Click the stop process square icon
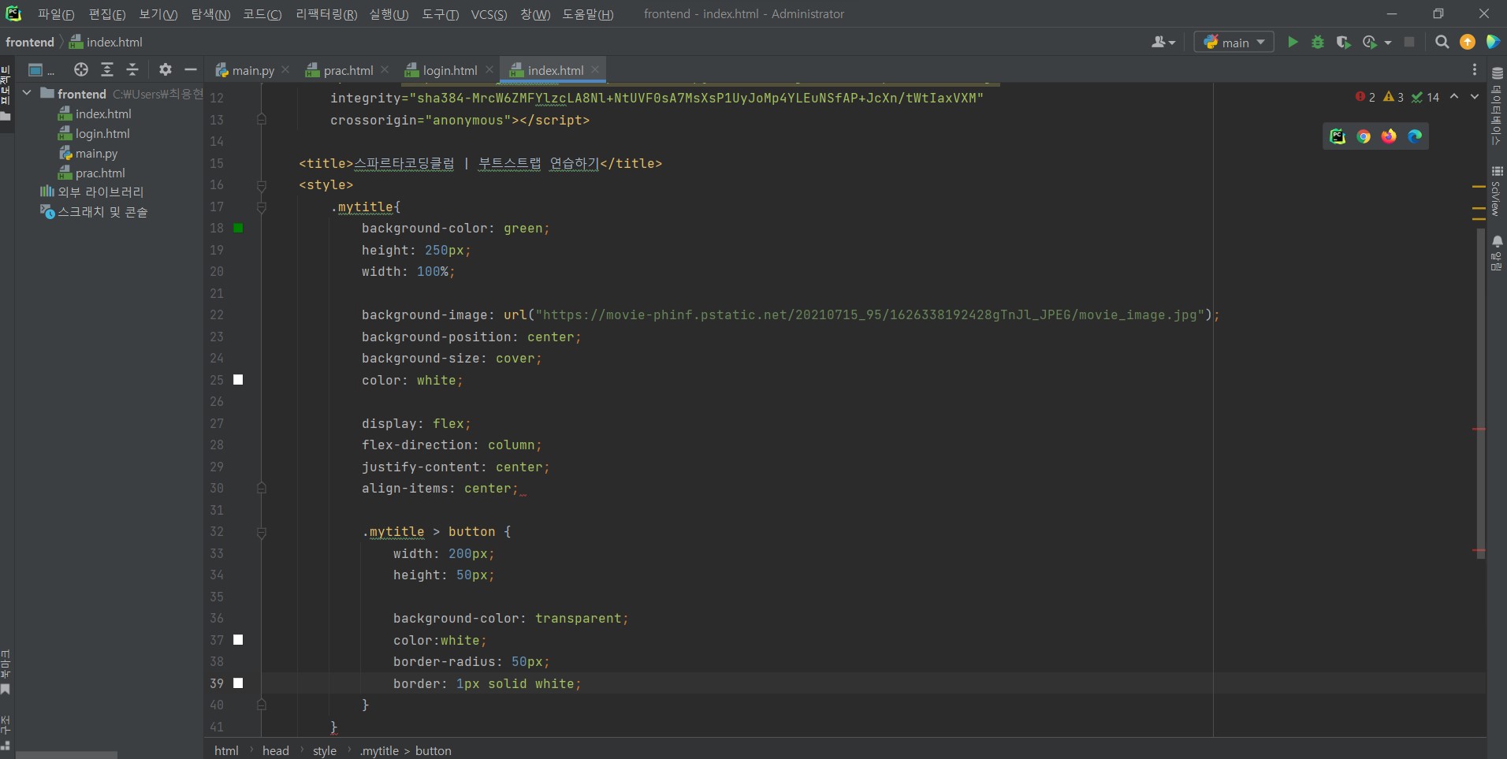This screenshot has width=1507, height=759. tap(1409, 43)
